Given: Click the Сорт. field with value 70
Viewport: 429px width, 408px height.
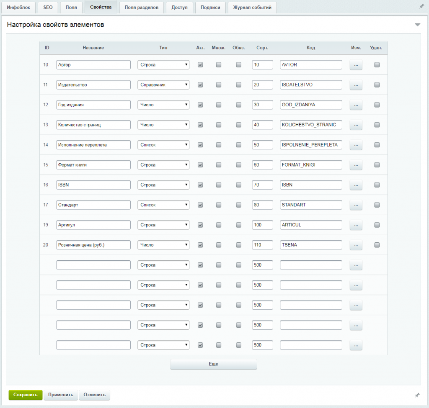Looking at the screenshot, I should pos(262,185).
